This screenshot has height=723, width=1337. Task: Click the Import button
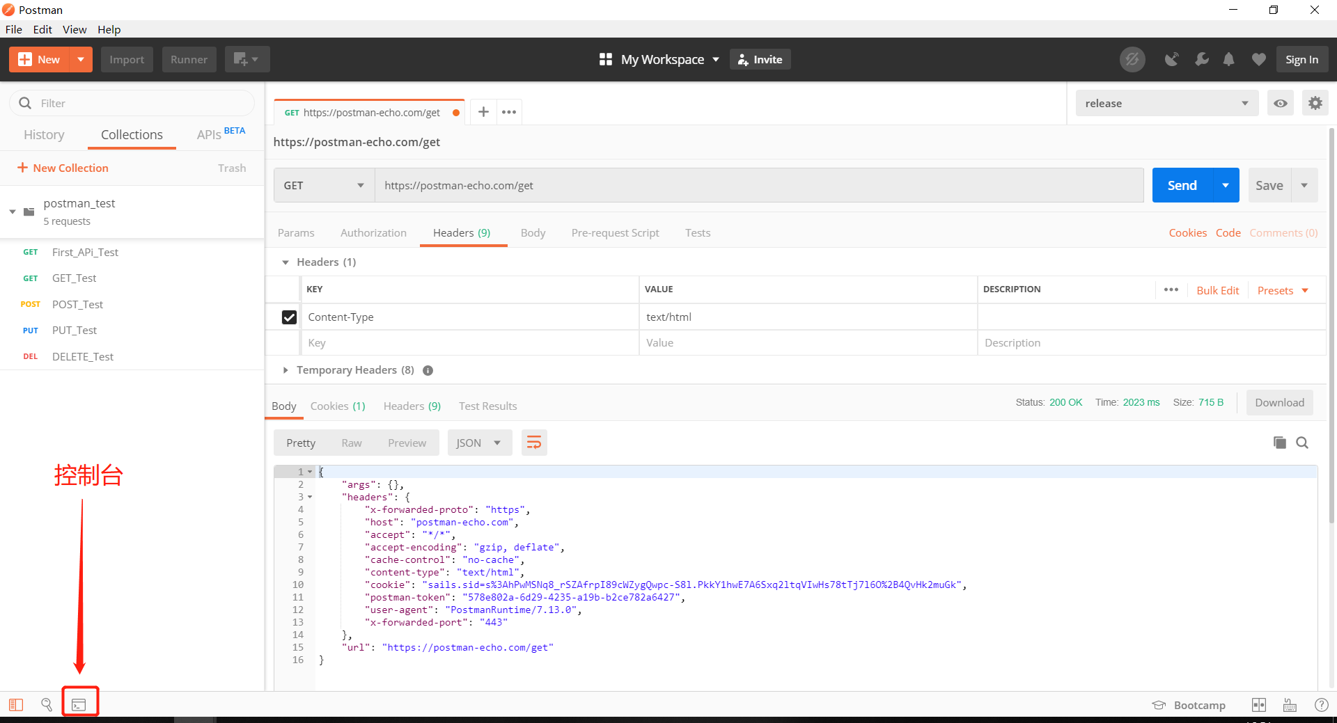(127, 59)
